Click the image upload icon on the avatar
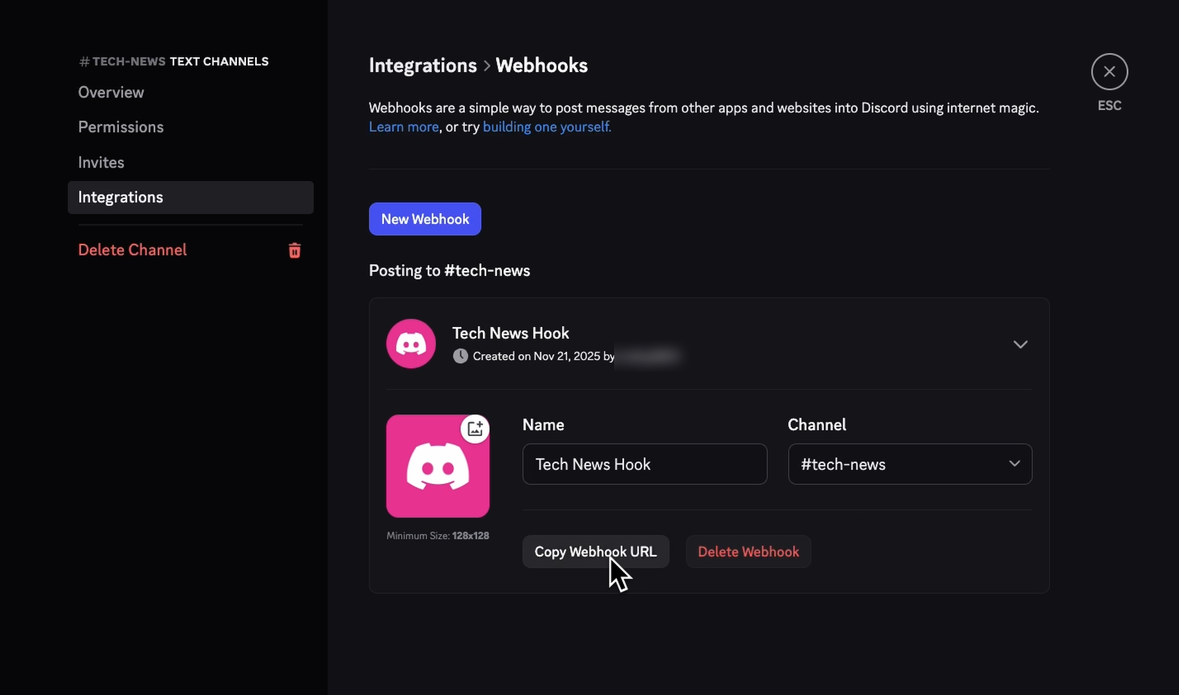 click(475, 428)
